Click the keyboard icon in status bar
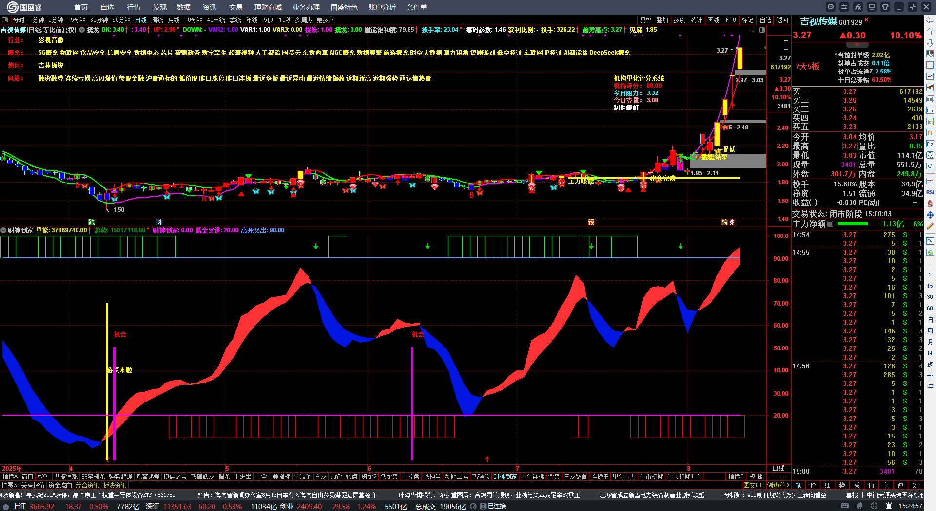This screenshot has width=936, height=511. (845, 506)
